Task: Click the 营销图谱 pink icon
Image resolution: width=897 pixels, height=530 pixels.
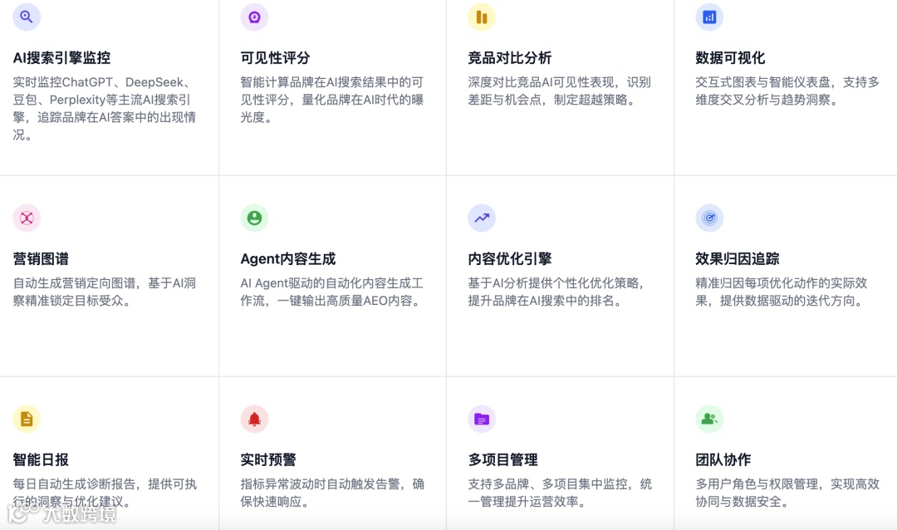Action: point(27,218)
